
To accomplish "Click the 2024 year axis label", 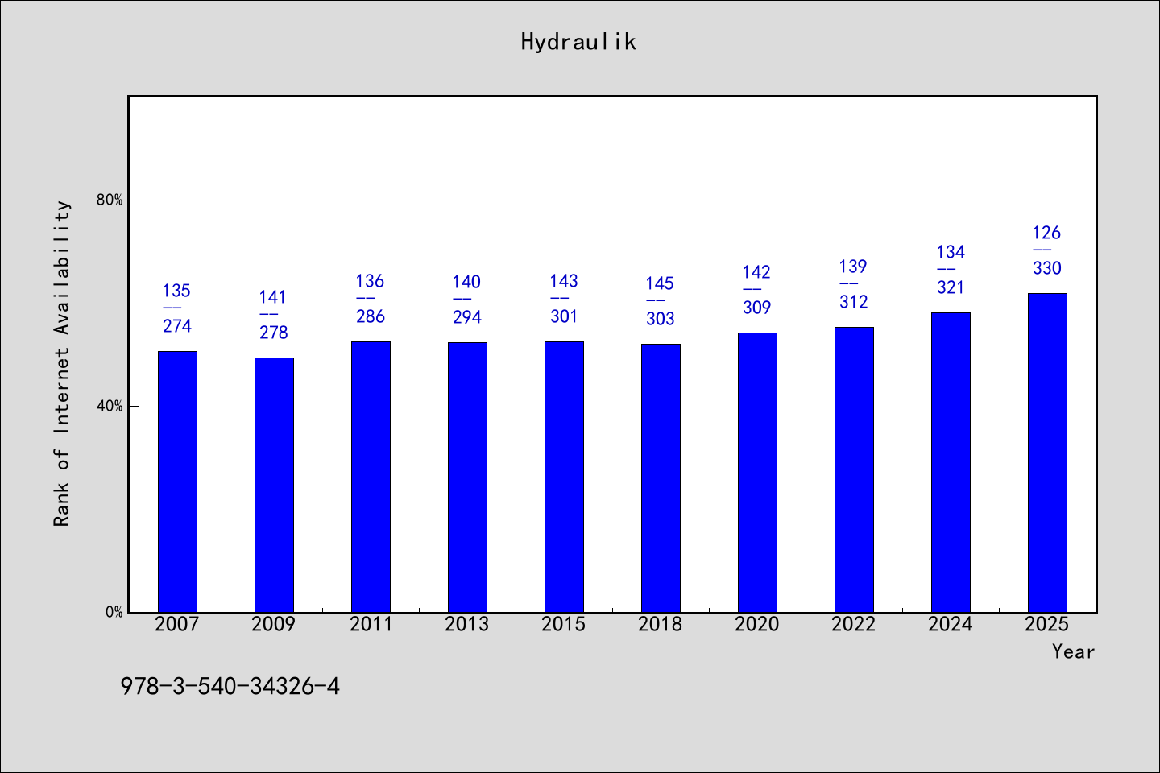I will tap(951, 624).
